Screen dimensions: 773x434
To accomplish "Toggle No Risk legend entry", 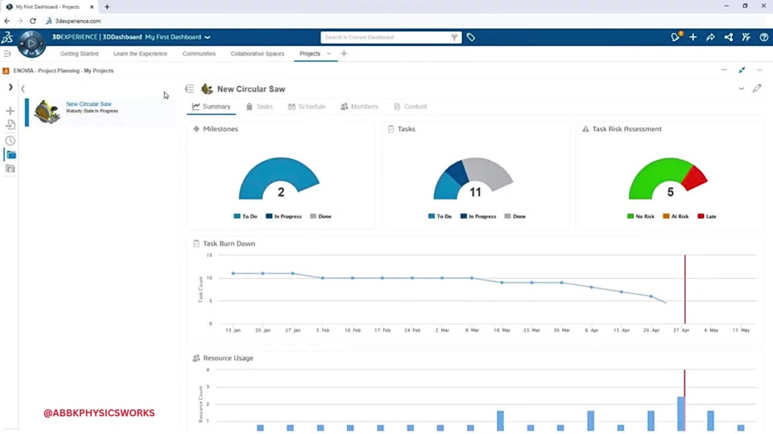I will [640, 216].
